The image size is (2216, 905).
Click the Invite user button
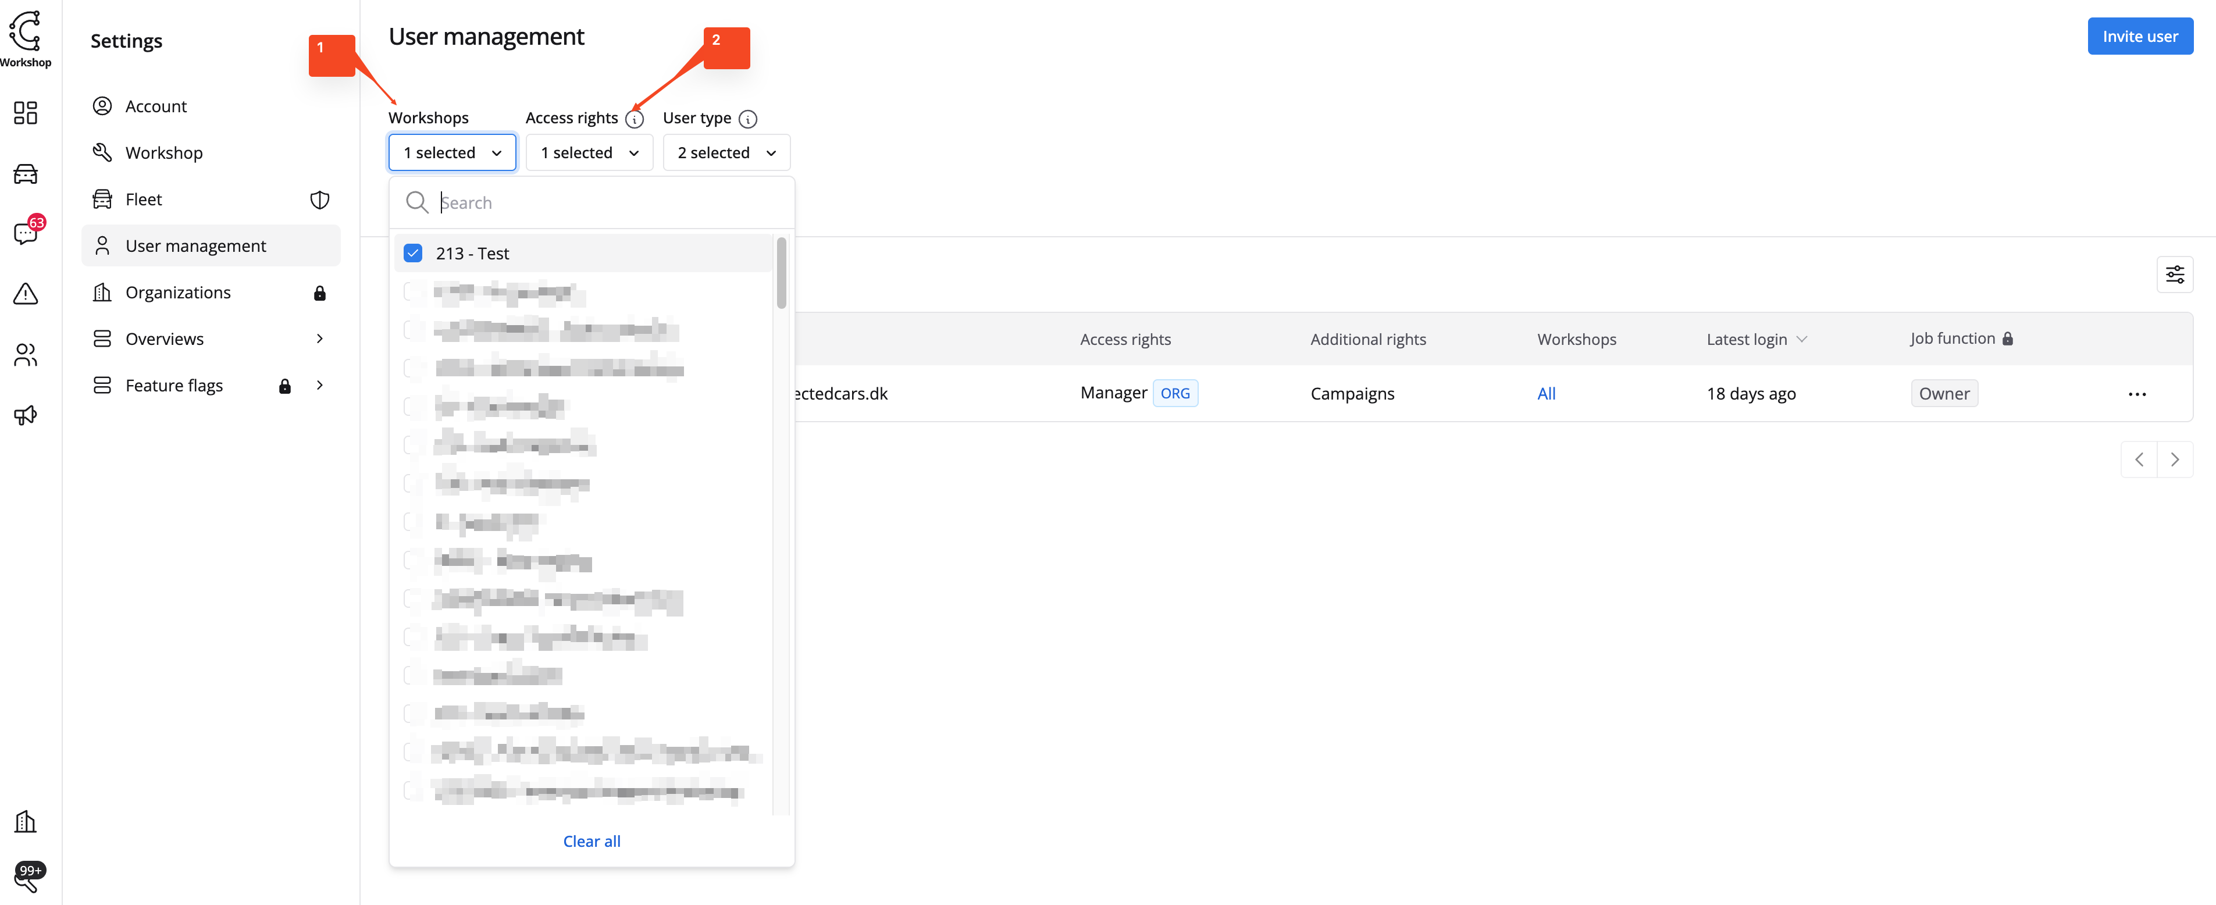tap(2139, 36)
